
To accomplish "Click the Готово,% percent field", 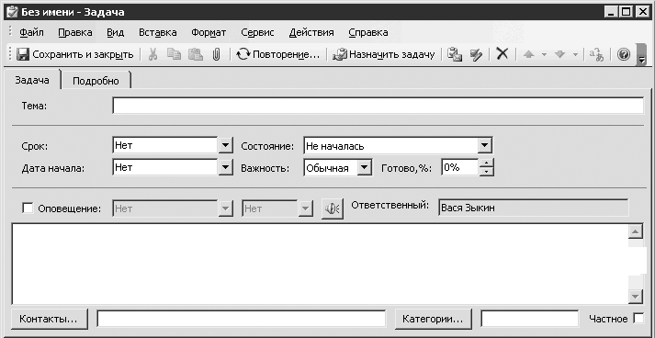I will point(459,167).
